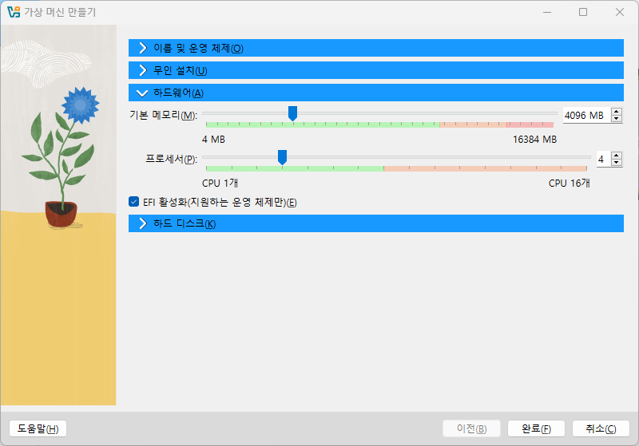Image resolution: width=639 pixels, height=446 pixels.
Task: Increase memory with the up spinner arrow
Action: [x=617, y=112]
